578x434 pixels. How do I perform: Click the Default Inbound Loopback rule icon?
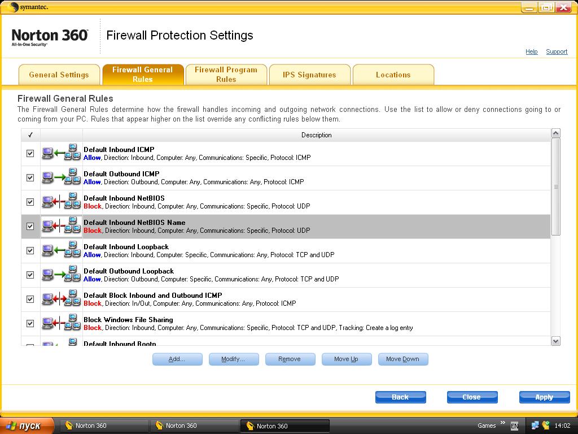[61, 249]
